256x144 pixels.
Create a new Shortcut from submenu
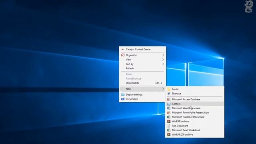tap(195, 94)
